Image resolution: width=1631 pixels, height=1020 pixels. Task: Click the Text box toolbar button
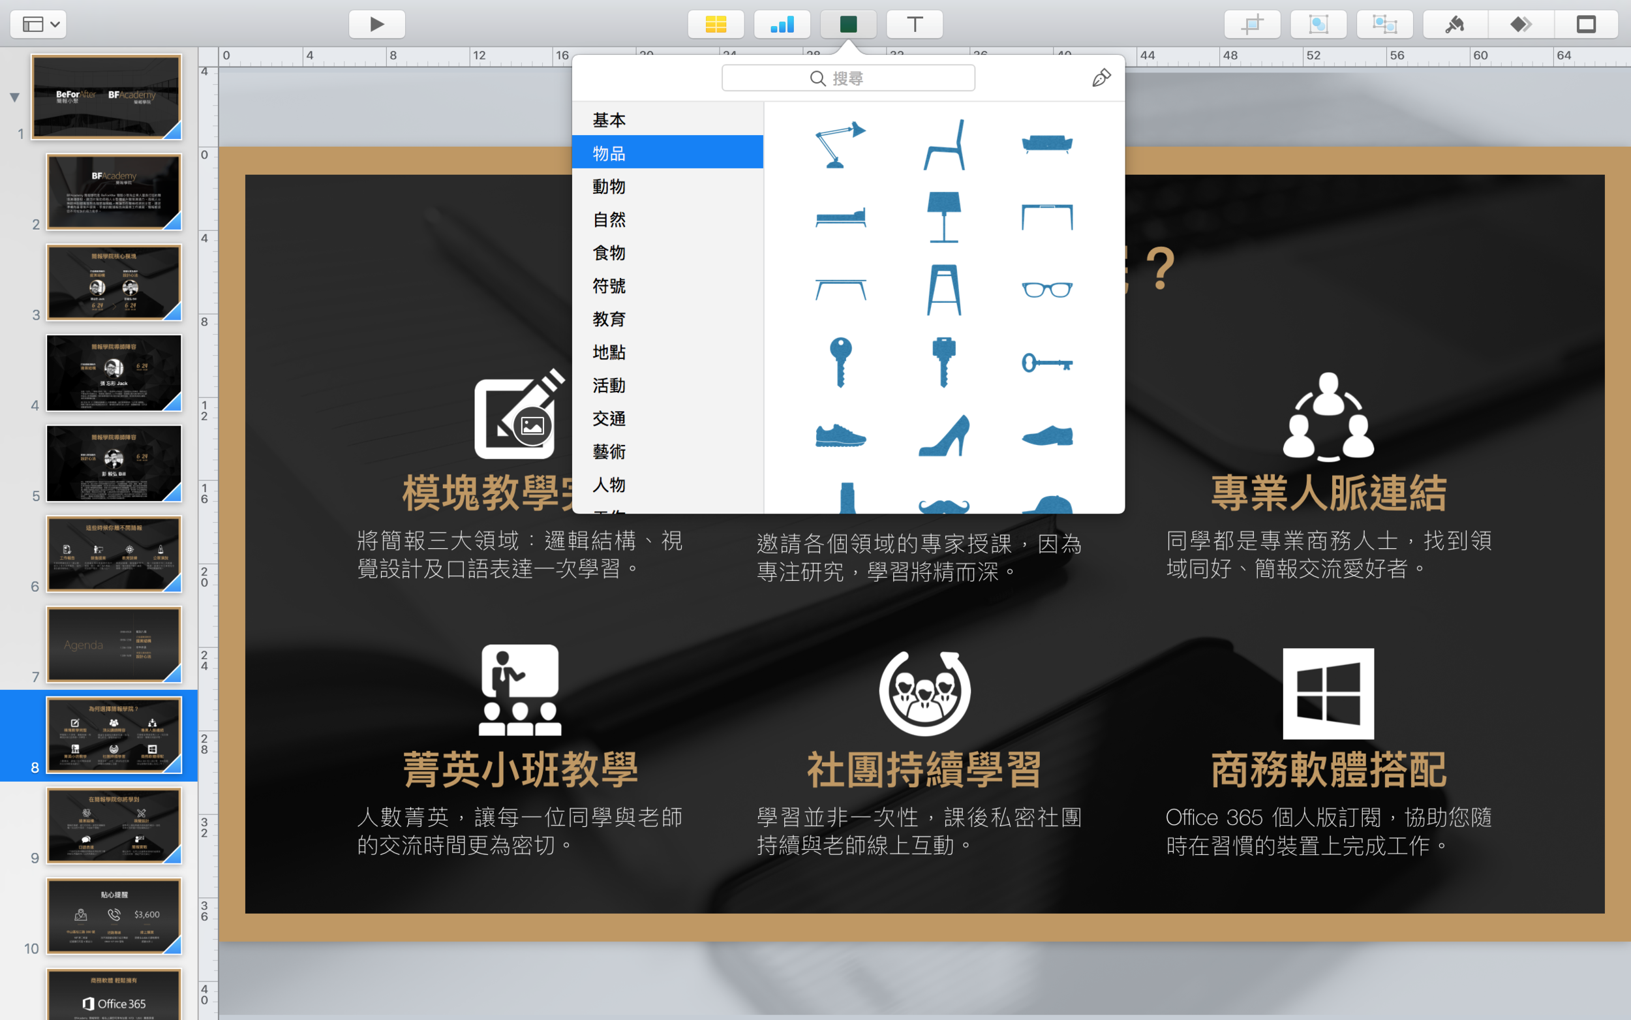tap(913, 25)
